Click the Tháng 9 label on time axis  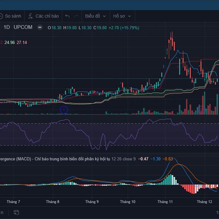(92, 201)
